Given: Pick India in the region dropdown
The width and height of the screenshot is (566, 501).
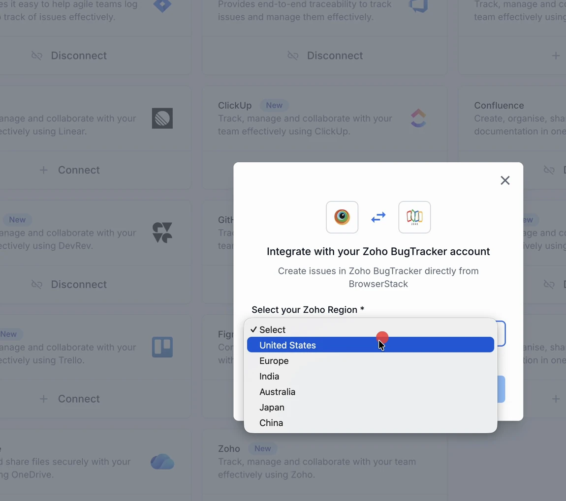Looking at the screenshot, I should pos(370,376).
